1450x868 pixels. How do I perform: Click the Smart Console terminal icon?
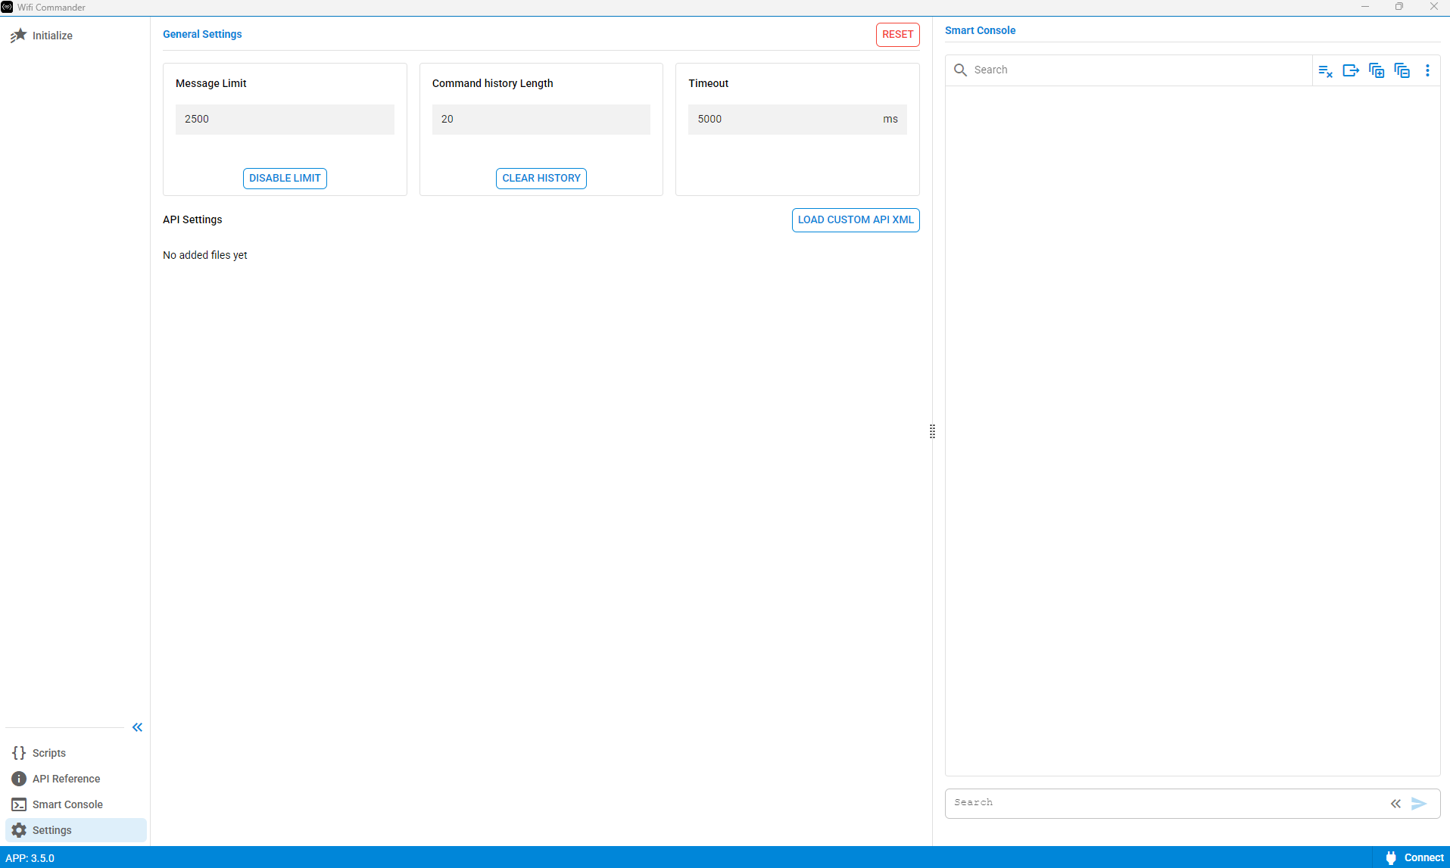point(19,804)
